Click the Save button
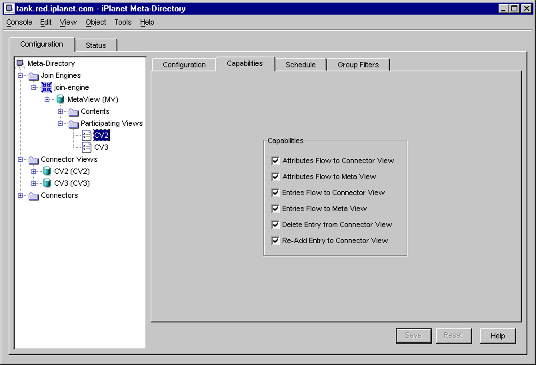 [x=413, y=336]
